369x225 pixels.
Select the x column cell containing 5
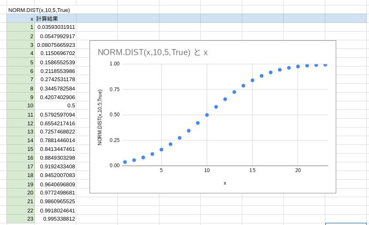(21, 62)
